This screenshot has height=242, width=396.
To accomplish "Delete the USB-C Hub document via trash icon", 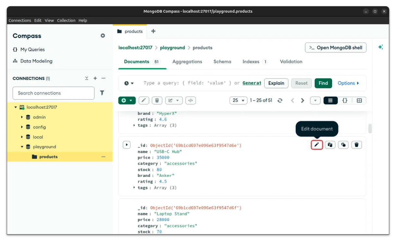I will tap(356, 145).
